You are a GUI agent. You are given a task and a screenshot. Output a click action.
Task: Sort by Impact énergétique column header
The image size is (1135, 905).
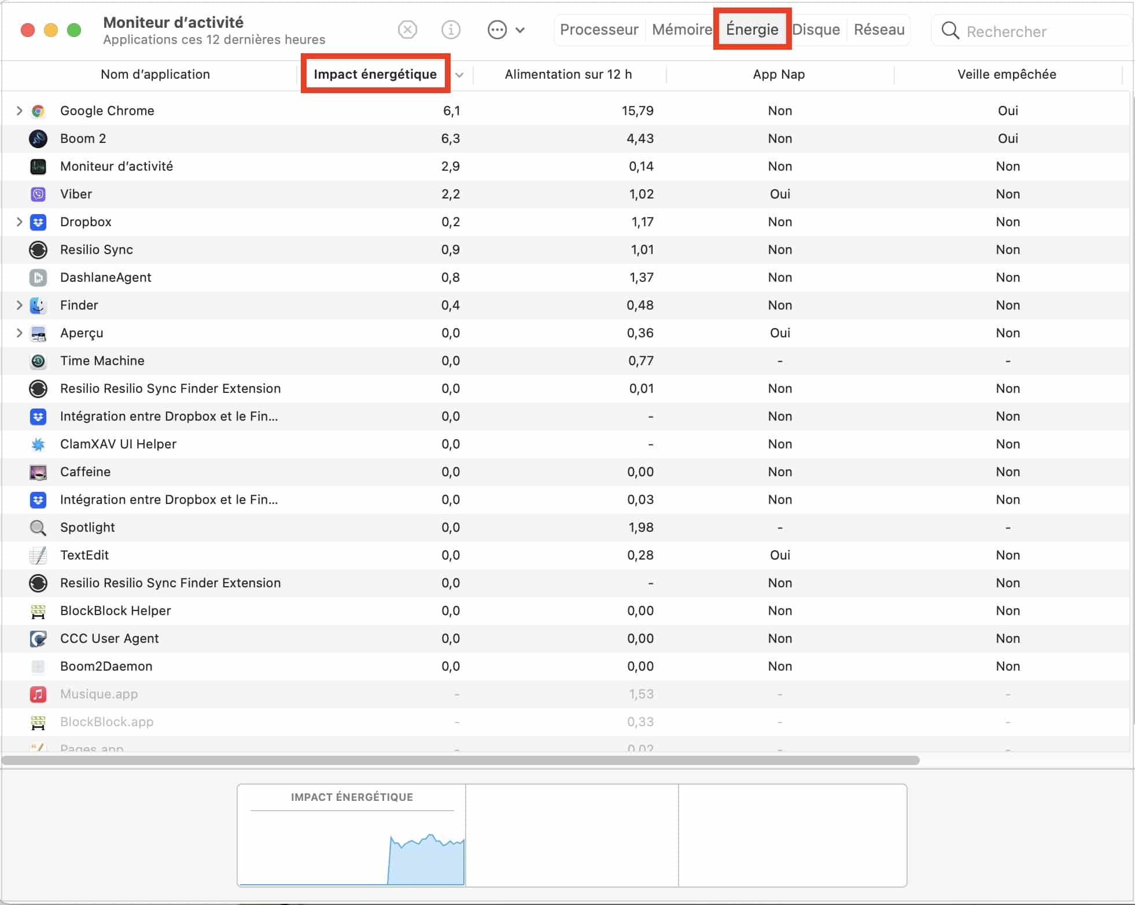(x=375, y=74)
